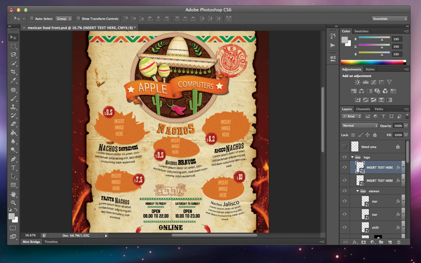Viewport: 421px width, 263px height.
Task: Select the Lasso tool
Action: [13, 55]
